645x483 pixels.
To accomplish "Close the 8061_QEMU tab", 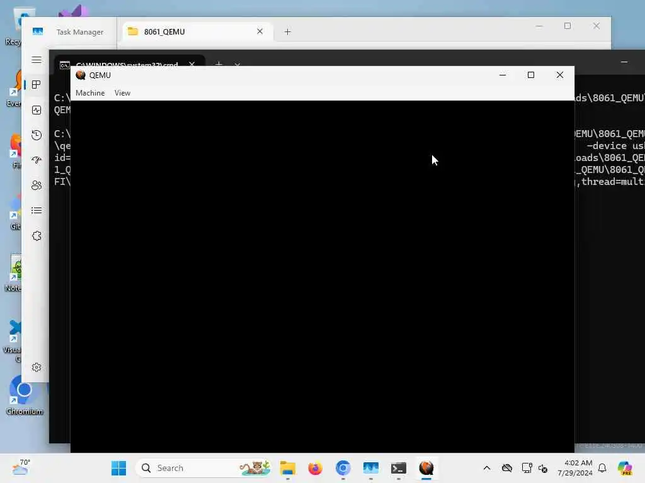I will (x=260, y=31).
